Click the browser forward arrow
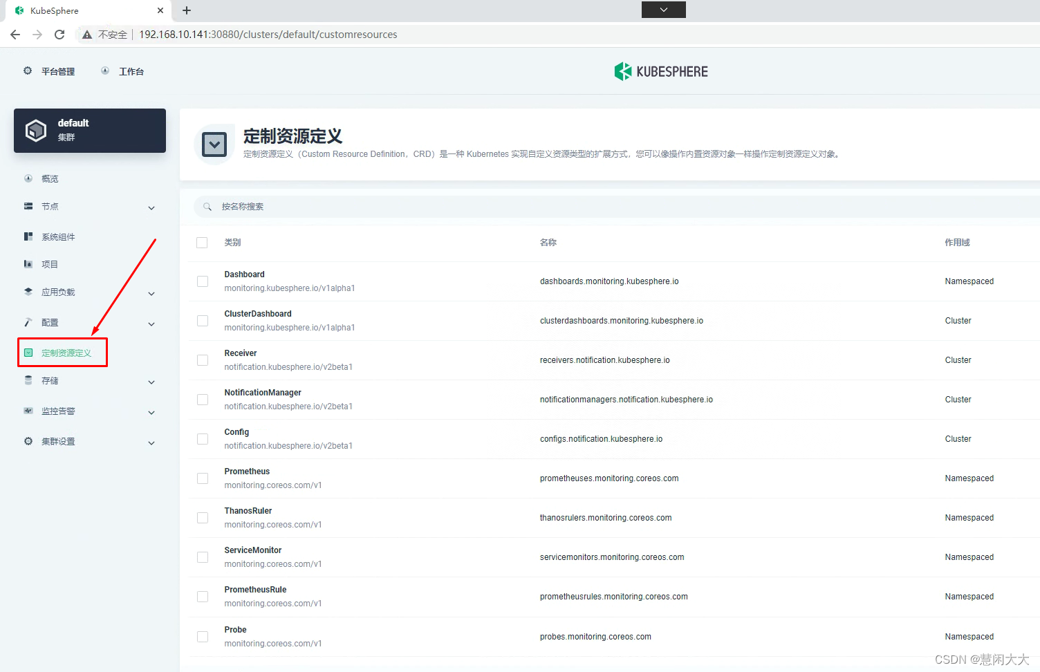 point(37,35)
